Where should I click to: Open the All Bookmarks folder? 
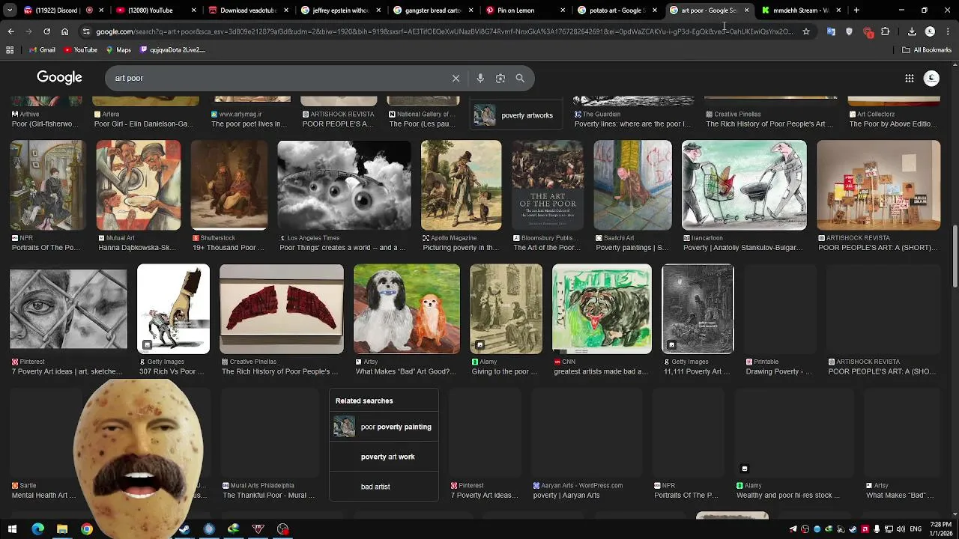(927, 49)
